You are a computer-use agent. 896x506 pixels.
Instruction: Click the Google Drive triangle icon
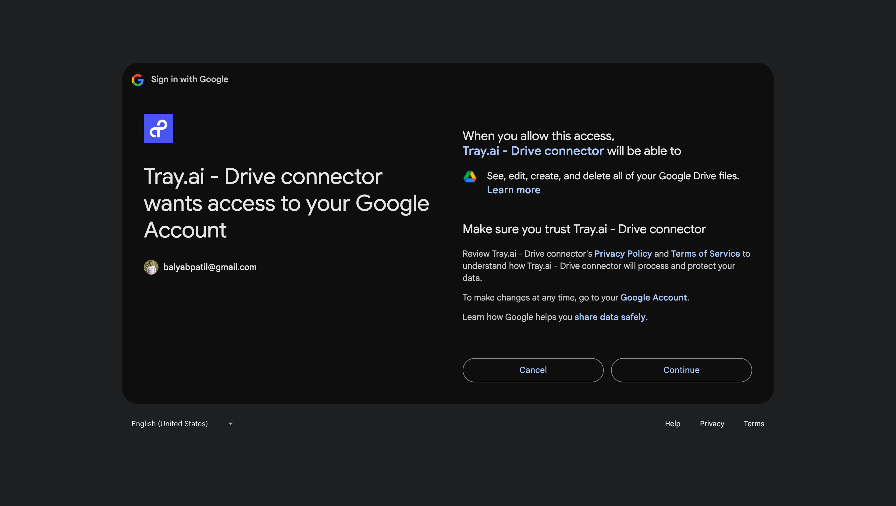(470, 177)
